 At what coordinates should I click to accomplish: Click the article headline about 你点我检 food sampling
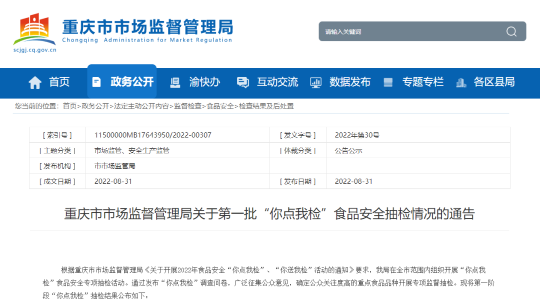[x=269, y=214]
